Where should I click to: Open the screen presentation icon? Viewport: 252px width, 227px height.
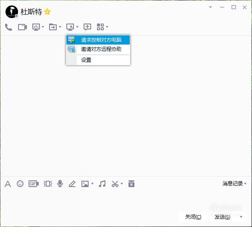click(36, 27)
